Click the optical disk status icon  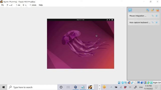coord(123,82)
